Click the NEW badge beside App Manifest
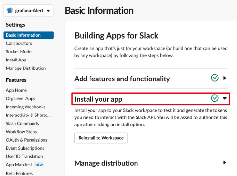This screenshot has width=237, height=176. pyautogui.click(x=39, y=165)
